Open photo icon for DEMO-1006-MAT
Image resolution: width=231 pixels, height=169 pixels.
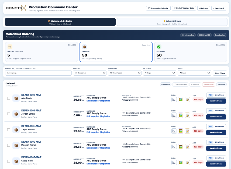coord(181,147)
